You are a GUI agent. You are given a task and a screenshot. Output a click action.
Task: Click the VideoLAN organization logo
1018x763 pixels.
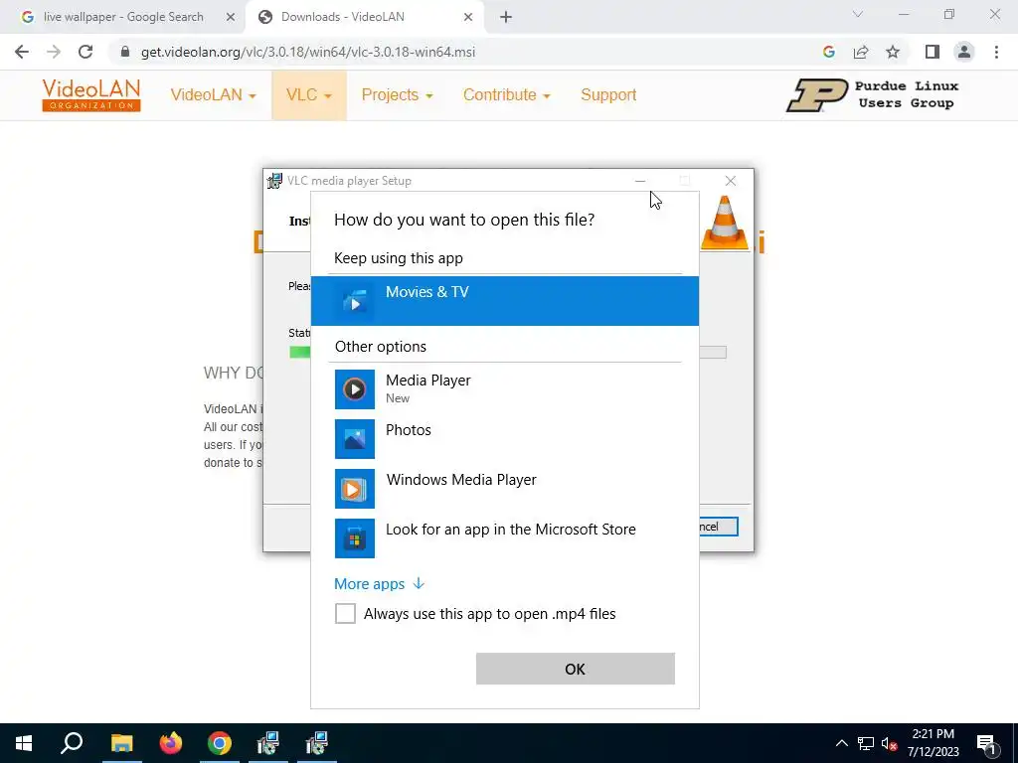coord(91,95)
